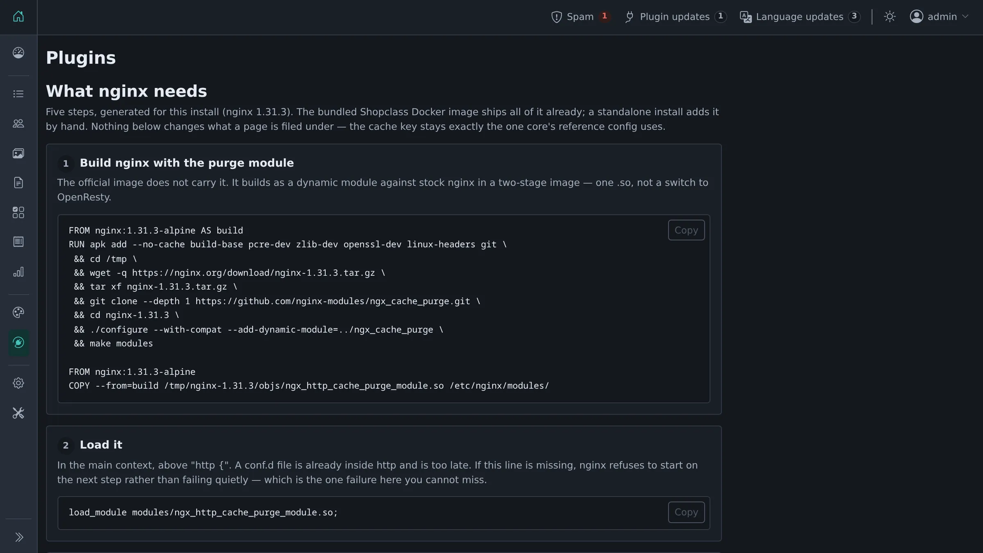
Task: Open Language updates
Action: click(800, 17)
